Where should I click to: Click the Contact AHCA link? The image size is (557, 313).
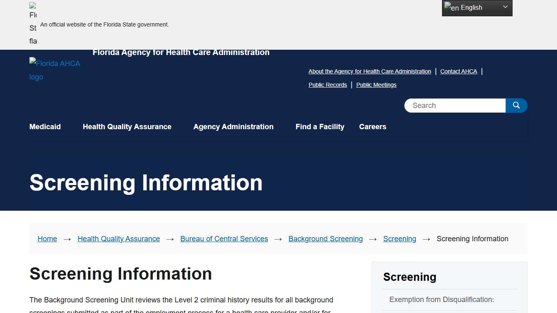click(458, 71)
